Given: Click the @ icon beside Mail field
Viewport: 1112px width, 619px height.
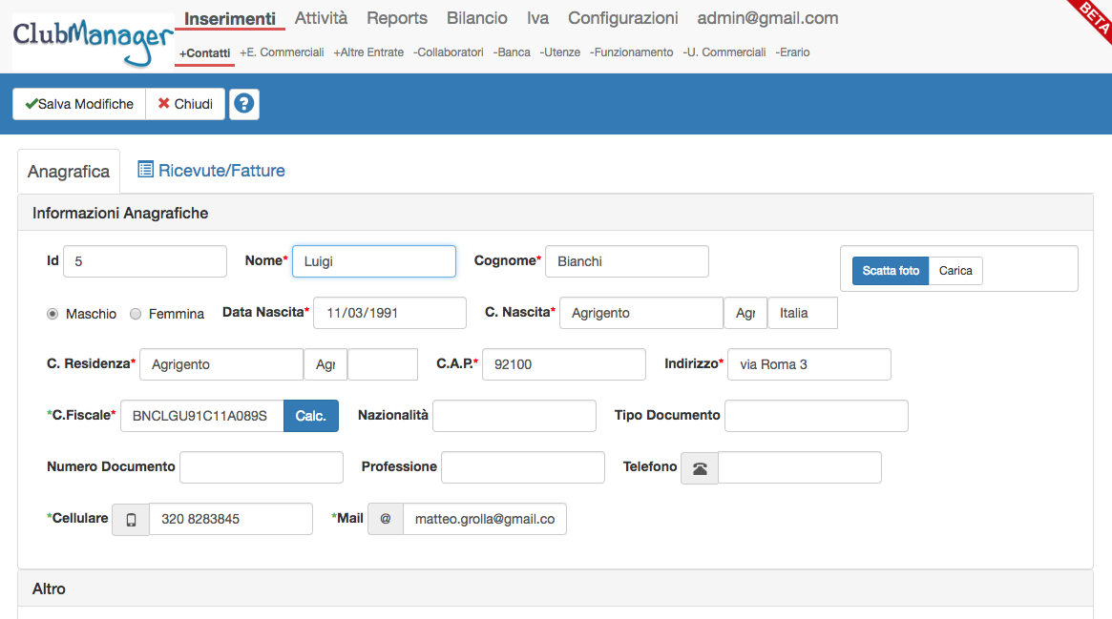Looking at the screenshot, I should [386, 519].
